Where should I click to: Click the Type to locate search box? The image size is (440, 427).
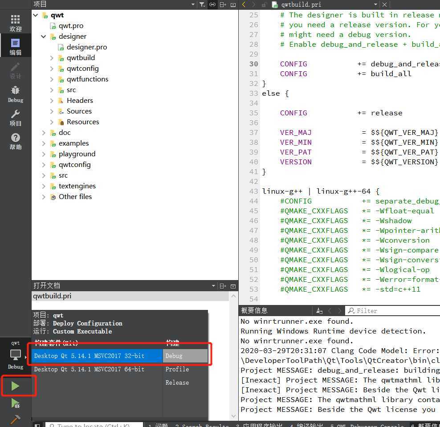pos(94,425)
